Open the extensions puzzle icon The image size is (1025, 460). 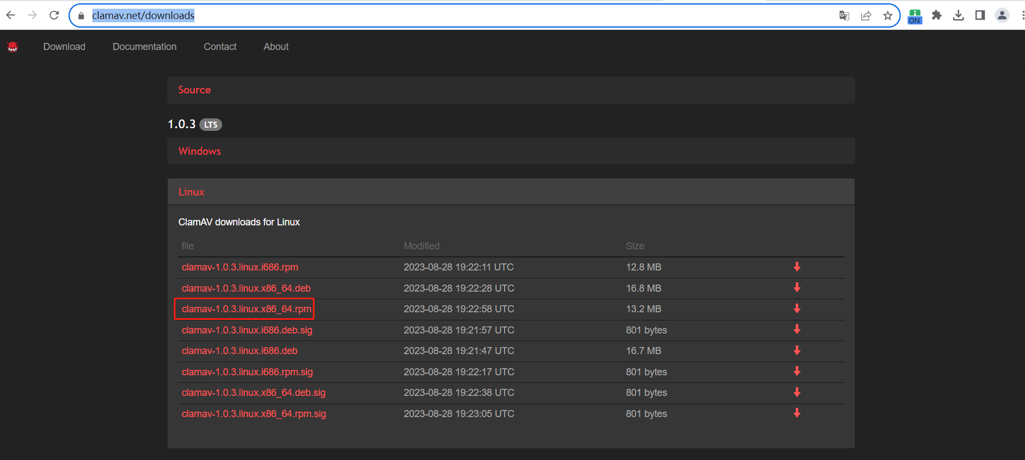coord(936,15)
